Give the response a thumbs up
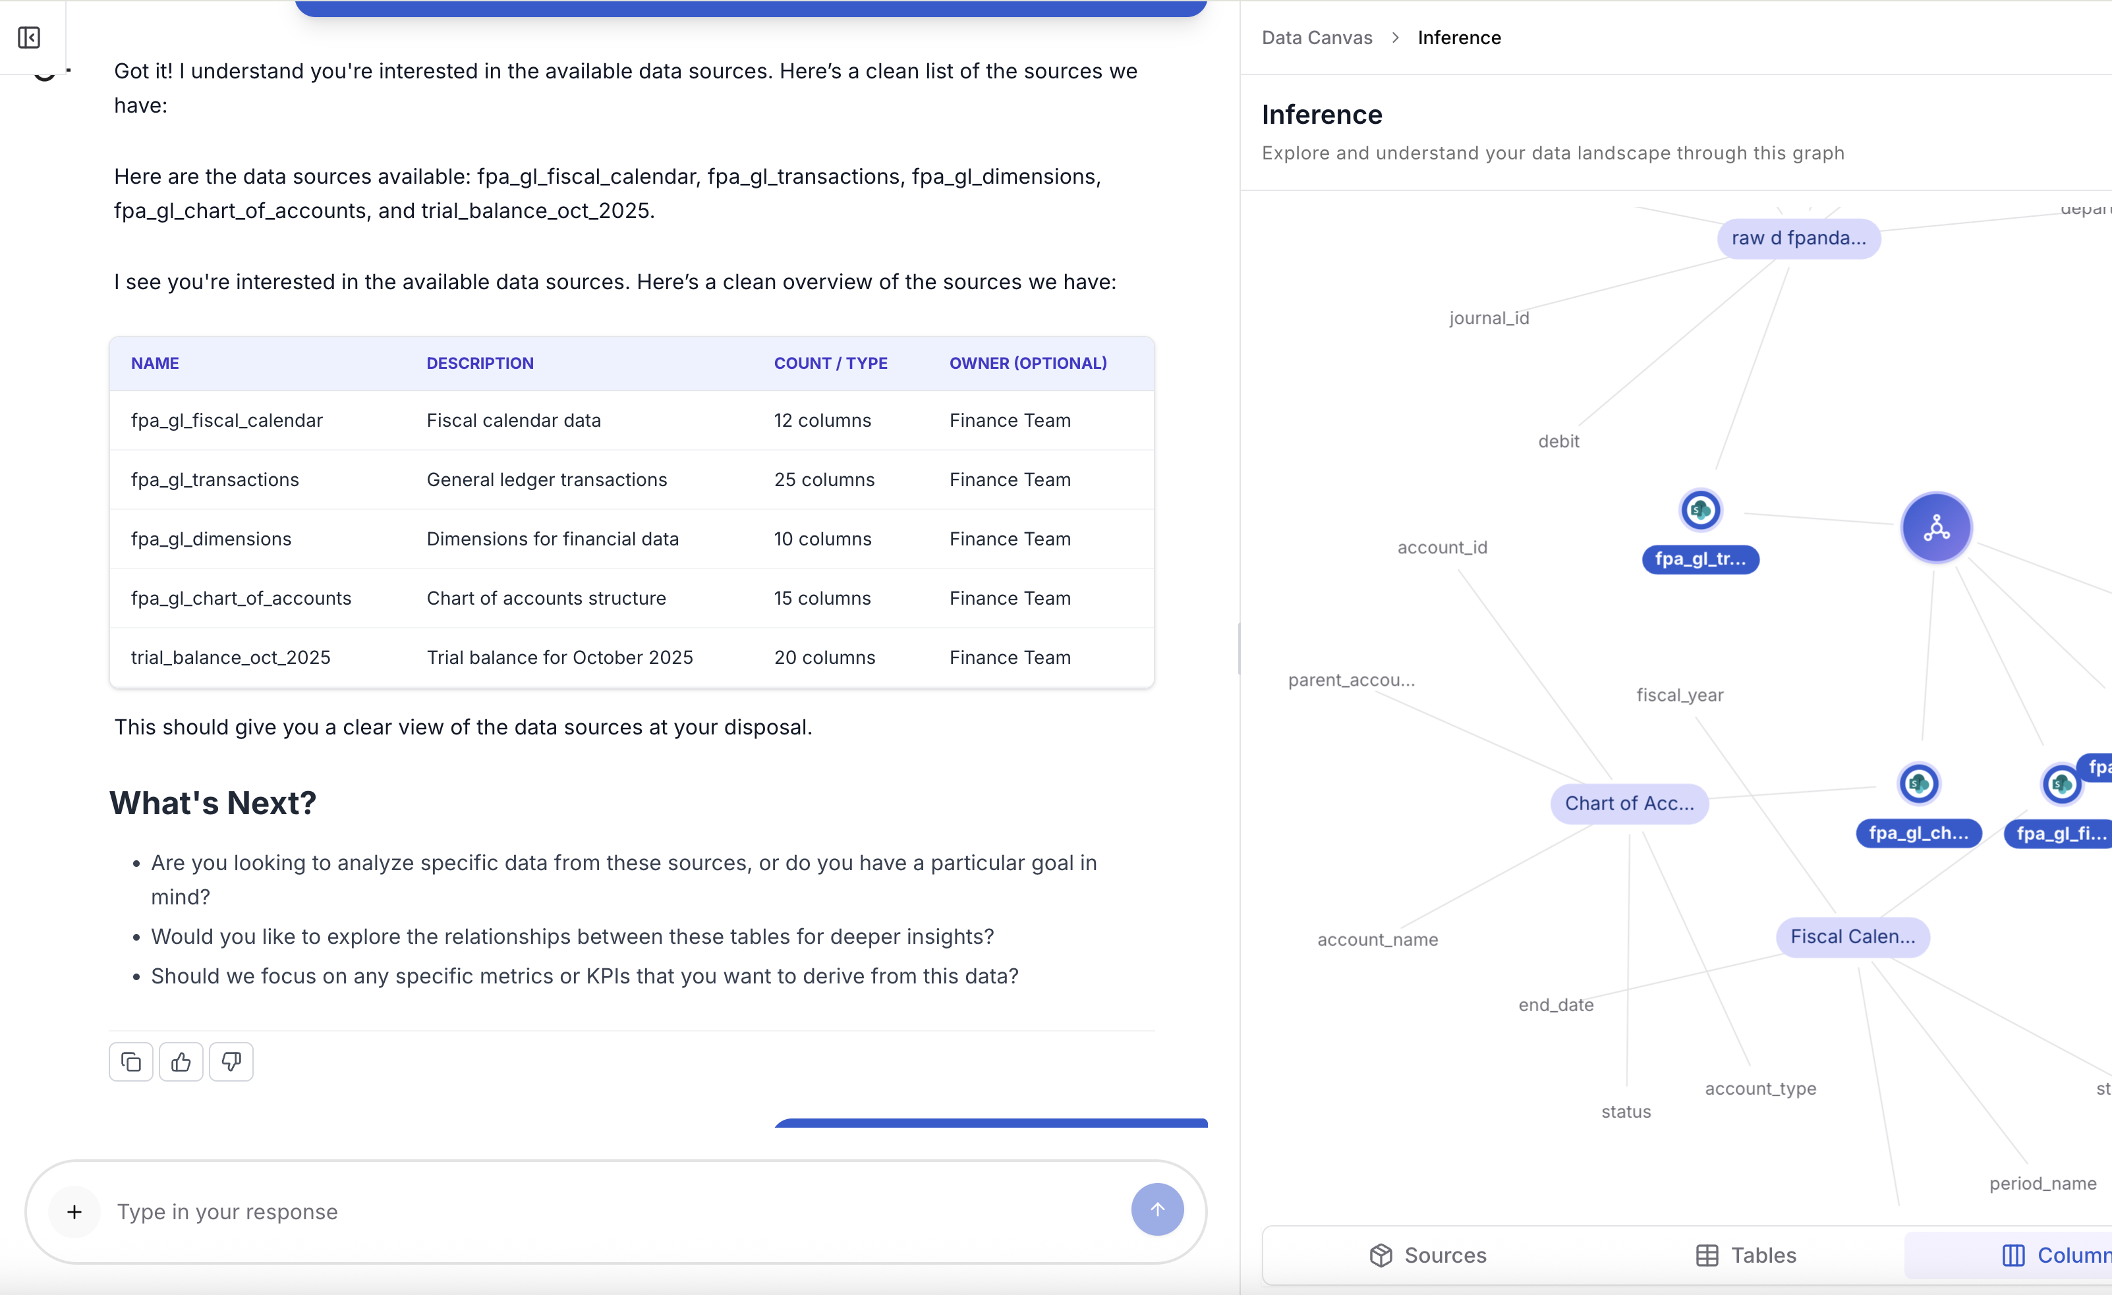This screenshot has height=1295, width=2112. 181,1062
